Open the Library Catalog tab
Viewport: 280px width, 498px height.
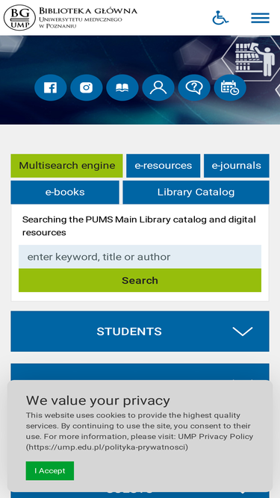pyautogui.click(x=196, y=192)
